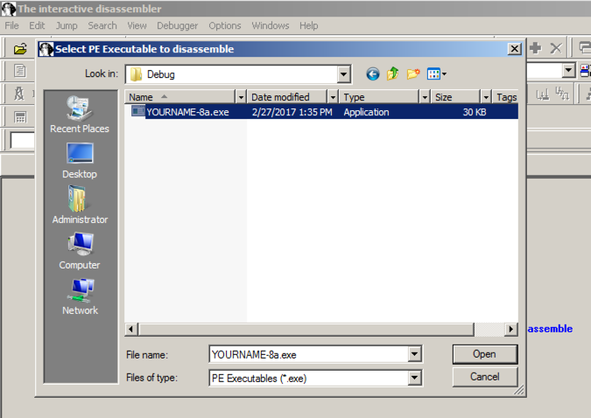
Task: Open Computer in places sidebar
Action: [80, 251]
